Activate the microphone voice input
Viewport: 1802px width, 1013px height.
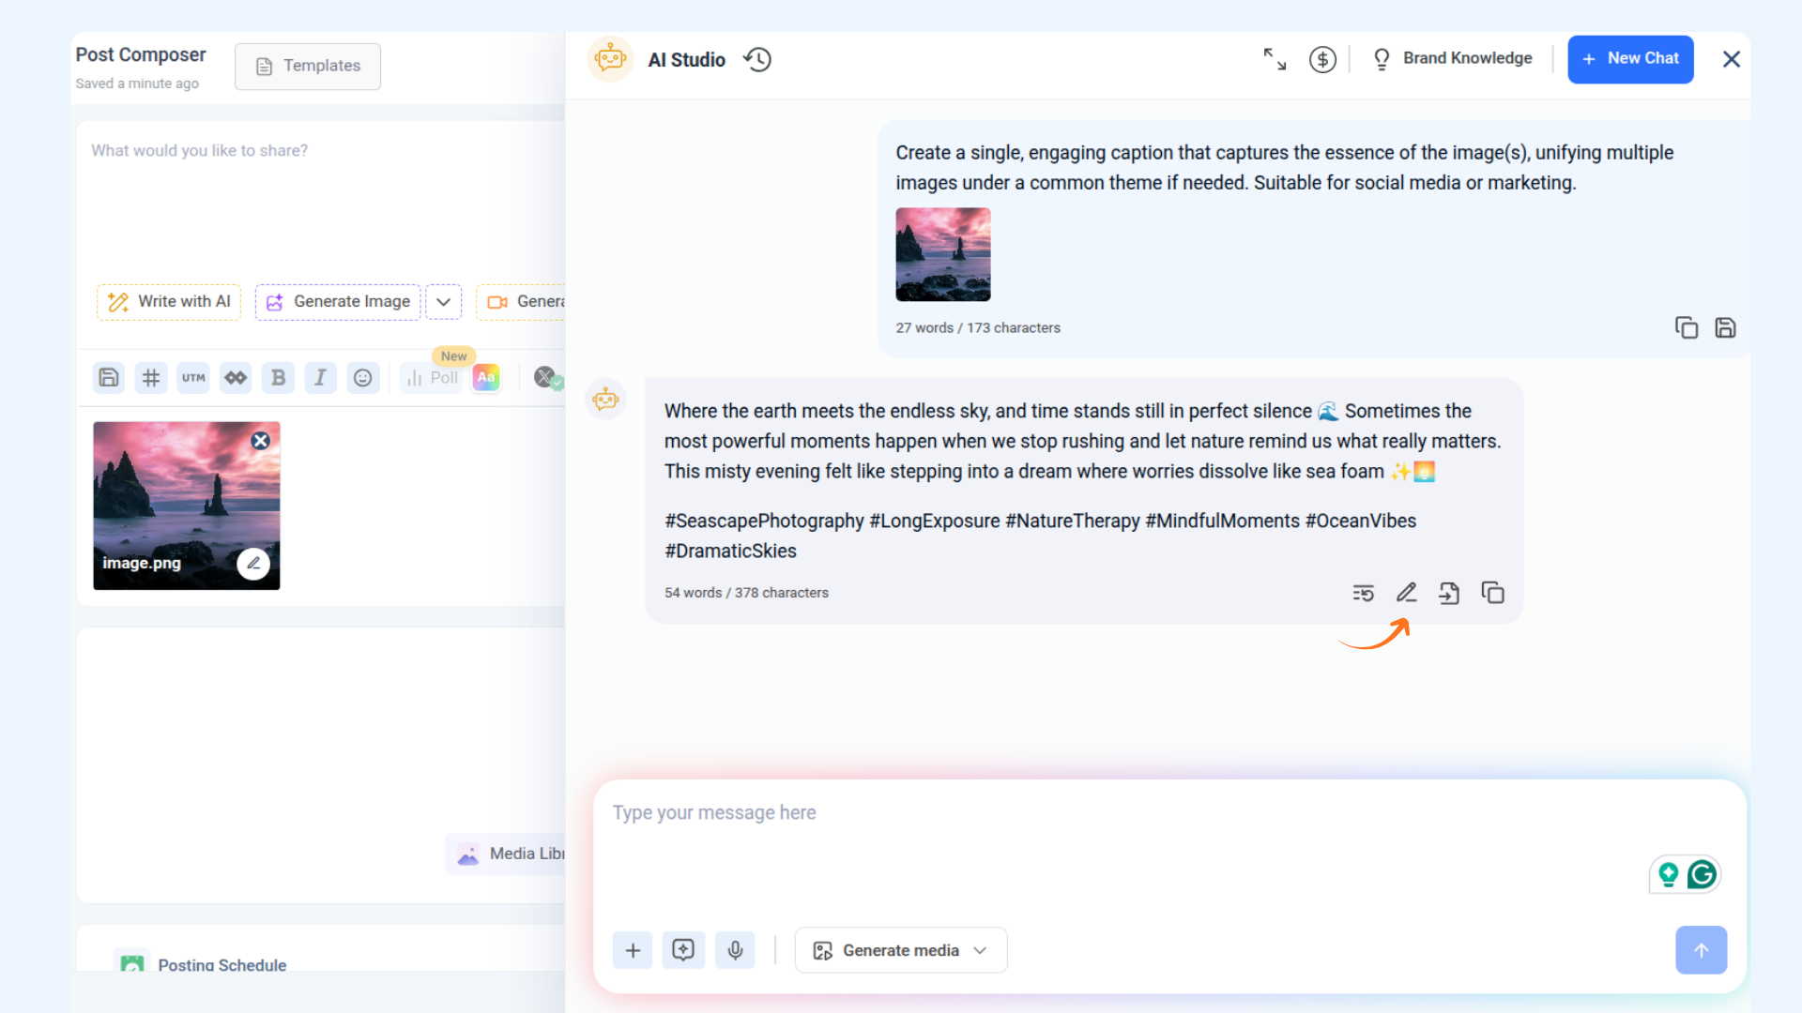735,950
